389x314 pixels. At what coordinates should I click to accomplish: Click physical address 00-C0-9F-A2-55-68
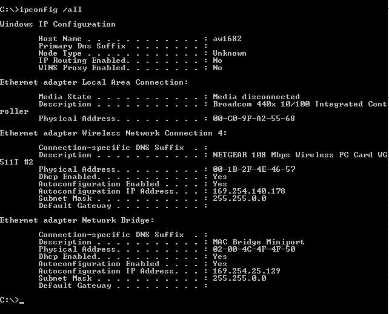pos(254,119)
